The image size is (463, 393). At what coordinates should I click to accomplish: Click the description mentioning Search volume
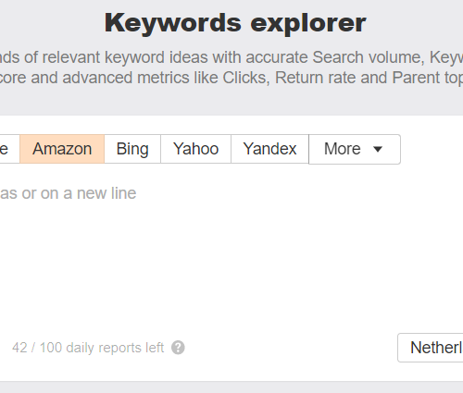pos(231,57)
